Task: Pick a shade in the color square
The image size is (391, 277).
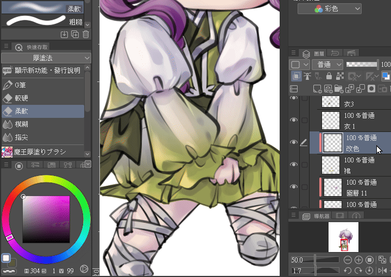Action: (x=46, y=219)
